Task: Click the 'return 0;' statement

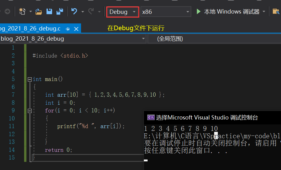Action: point(59,150)
